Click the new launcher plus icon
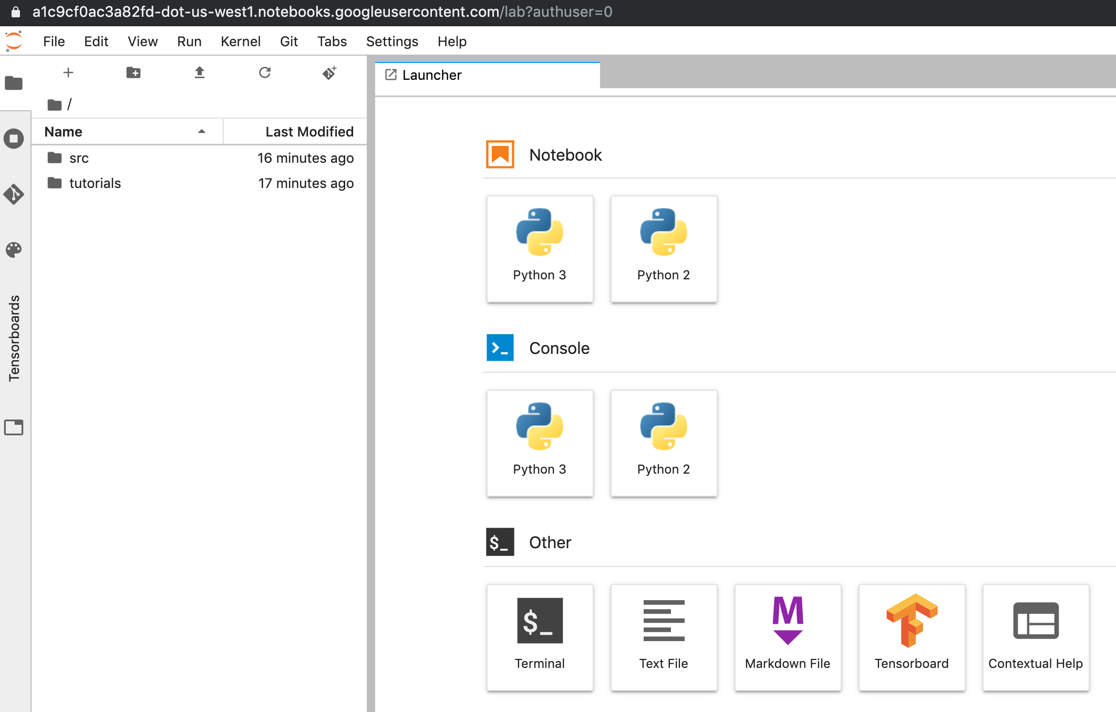 click(x=68, y=72)
